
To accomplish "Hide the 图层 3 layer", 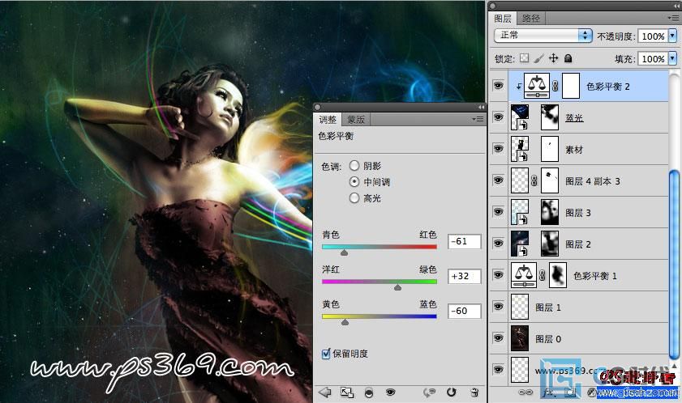I will [499, 212].
